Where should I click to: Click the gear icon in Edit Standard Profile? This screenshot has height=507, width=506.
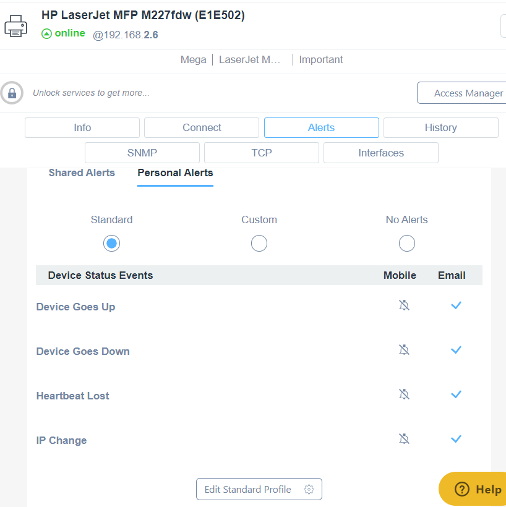309,490
